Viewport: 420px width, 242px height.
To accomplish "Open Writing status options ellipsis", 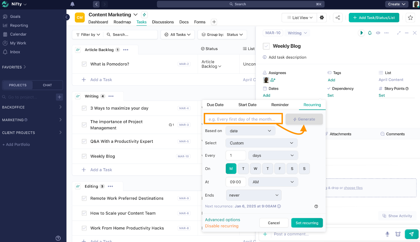I will (x=111, y=96).
